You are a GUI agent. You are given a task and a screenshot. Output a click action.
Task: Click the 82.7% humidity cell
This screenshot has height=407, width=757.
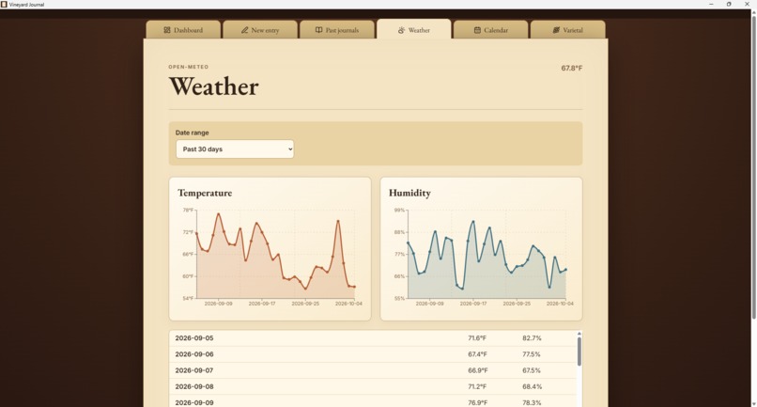click(532, 337)
